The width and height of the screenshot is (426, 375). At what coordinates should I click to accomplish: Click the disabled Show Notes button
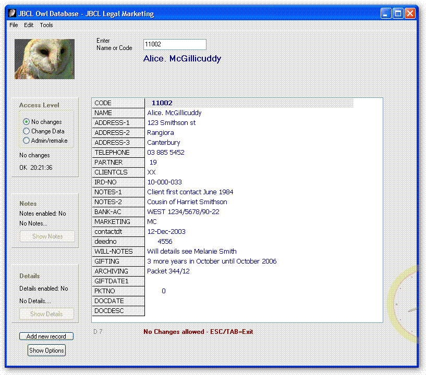coord(47,236)
